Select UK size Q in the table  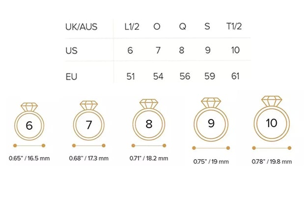coord(182,26)
